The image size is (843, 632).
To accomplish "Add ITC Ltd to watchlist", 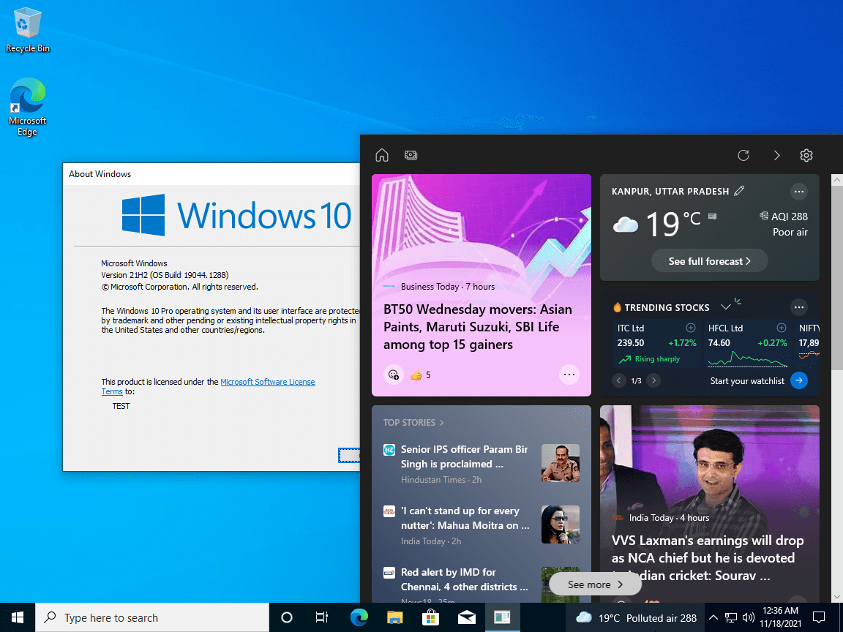I will click(690, 328).
